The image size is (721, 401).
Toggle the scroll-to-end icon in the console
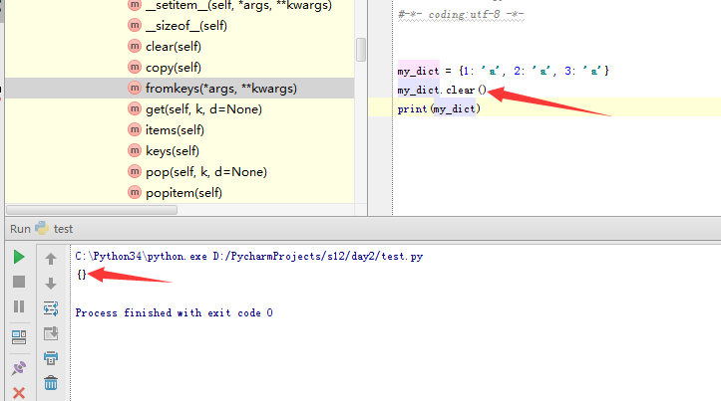[x=51, y=333]
